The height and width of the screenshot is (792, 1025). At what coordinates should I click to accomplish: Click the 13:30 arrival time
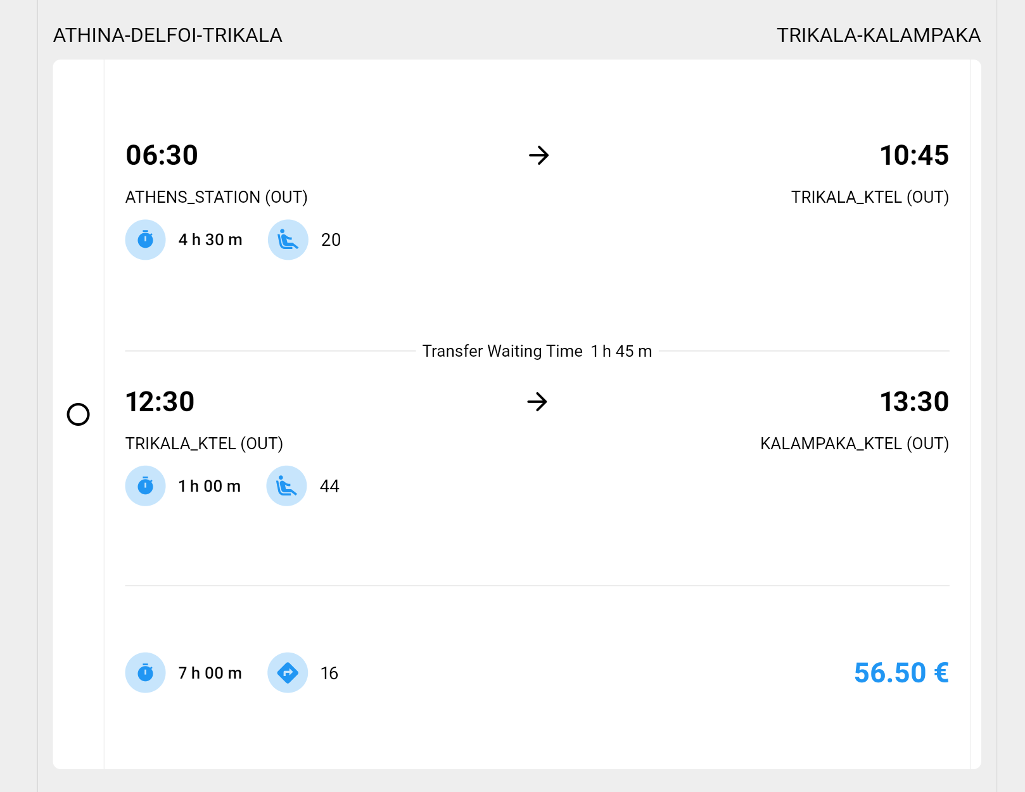click(914, 402)
